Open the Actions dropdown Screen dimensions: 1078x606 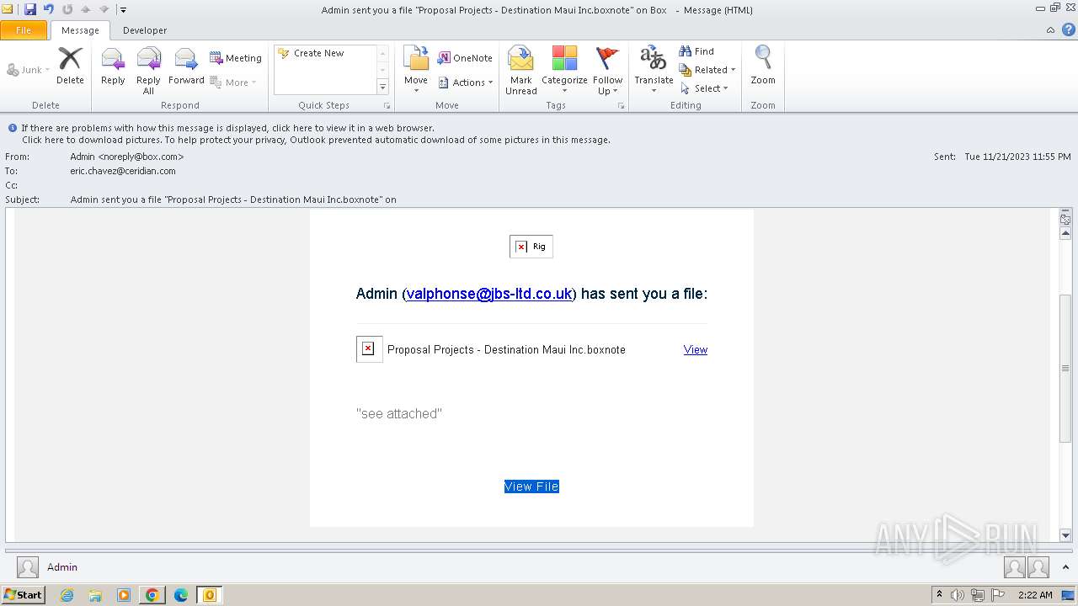(x=466, y=82)
